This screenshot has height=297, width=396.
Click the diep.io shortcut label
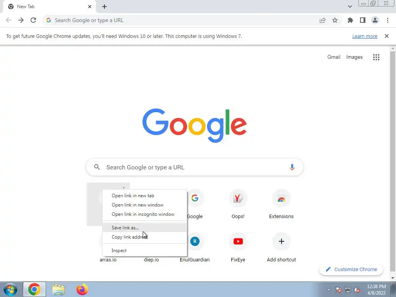(x=151, y=259)
